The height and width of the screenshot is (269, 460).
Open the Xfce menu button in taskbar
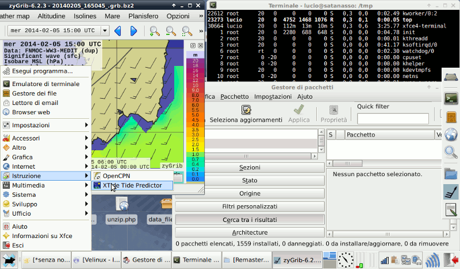(x=9, y=260)
